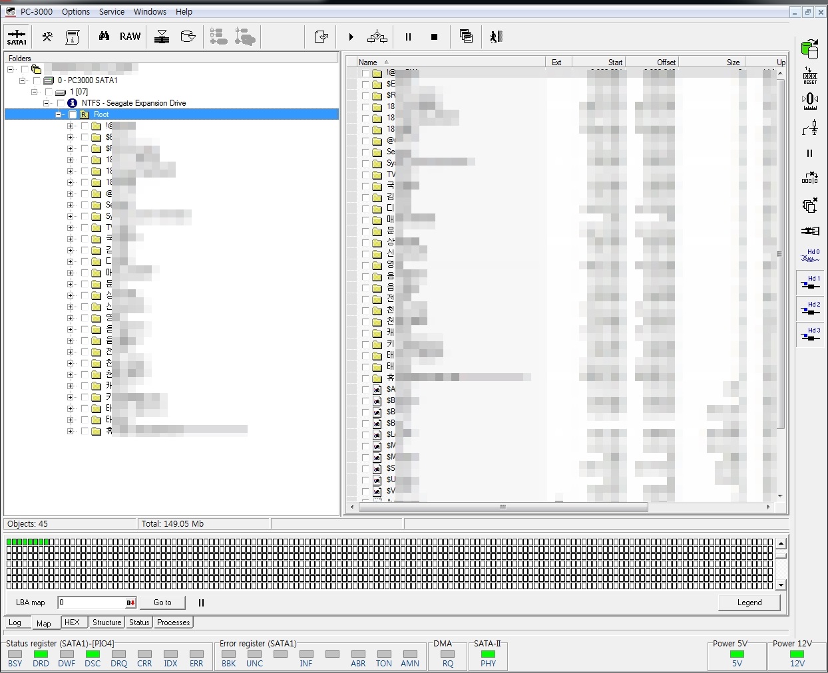Collapse the NTFS Seagate Expansion Drive node
The image size is (828, 673).
point(47,103)
